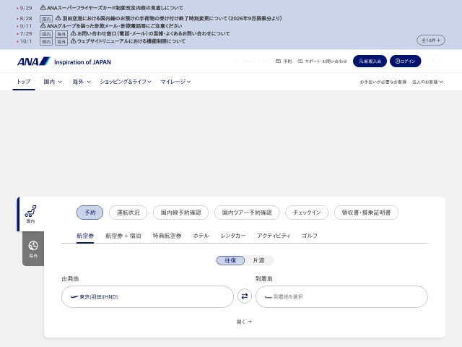The image size is (462, 347).
Task: Open the search magnifier icon
Action: pyautogui.click(x=433, y=61)
